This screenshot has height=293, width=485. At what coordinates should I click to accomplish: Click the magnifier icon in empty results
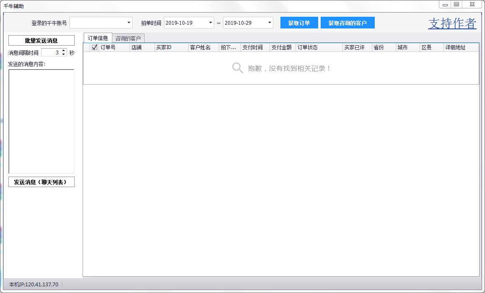pyautogui.click(x=237, y=68)
